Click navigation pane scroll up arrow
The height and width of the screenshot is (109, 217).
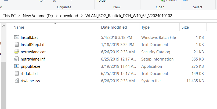[x=4, y=26]
